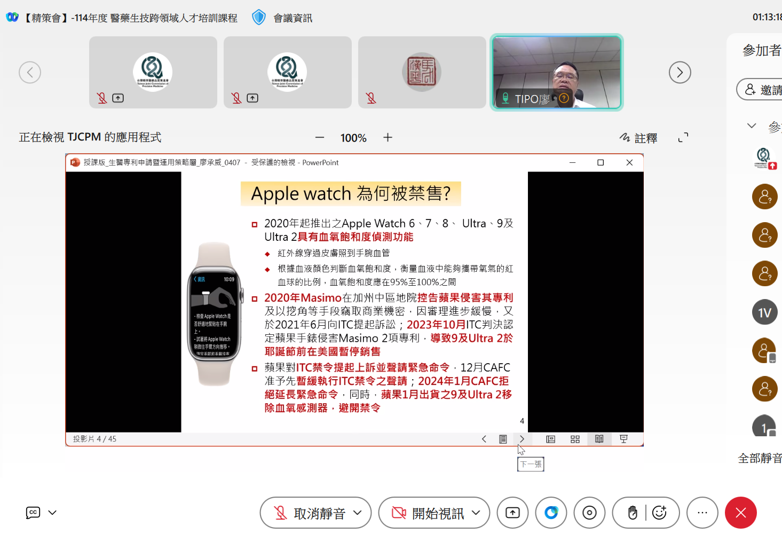Switch PowerPoint to Slide Sorter view
Image resolution: width=782 pixels, height=534 pixels.
point(575,439)
